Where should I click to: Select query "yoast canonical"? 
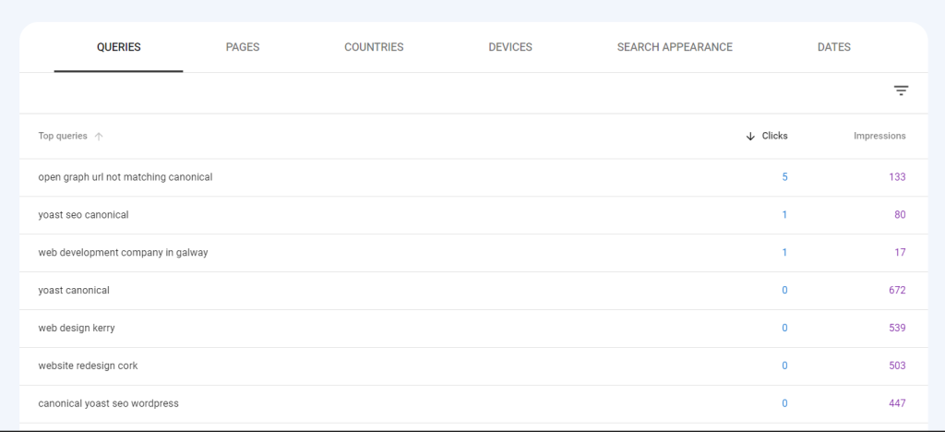pos(74,291)
